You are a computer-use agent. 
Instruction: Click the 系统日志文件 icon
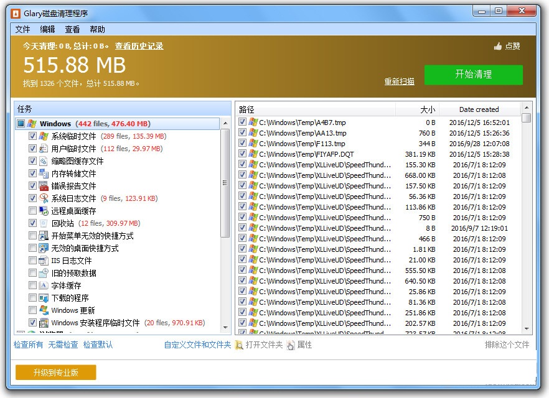pos(44,198)
